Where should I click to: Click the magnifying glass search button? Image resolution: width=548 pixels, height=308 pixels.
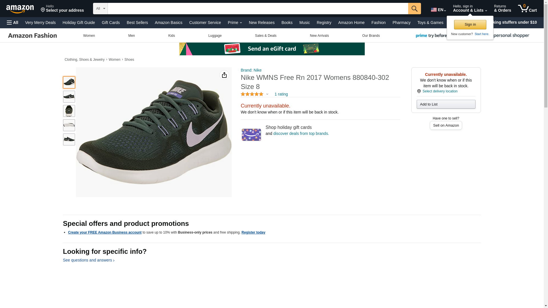(414, 9)
